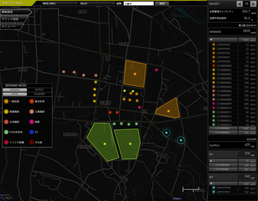
Task: Switch legend to CLUSTER view
Action: 39,94
